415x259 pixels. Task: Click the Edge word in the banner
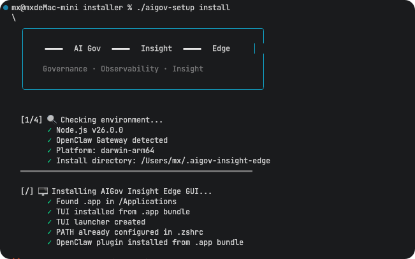click(221, 48)
